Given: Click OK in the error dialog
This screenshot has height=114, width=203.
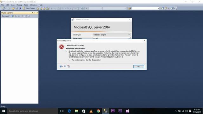Looking at the screenshot, I should pos(139,66).
